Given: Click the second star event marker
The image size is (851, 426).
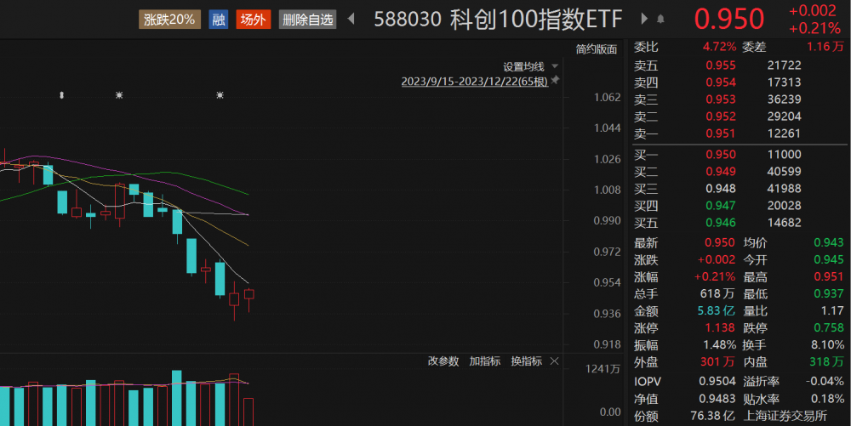Looking at the screenshot, I should click(x=119, y=95).
